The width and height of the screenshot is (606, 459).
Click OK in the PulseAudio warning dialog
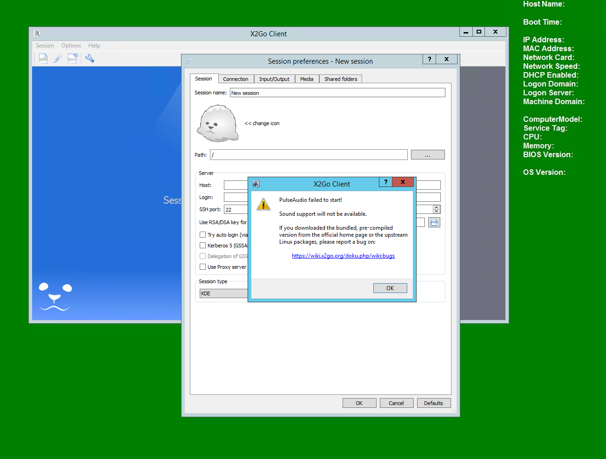tap(390, 288)
